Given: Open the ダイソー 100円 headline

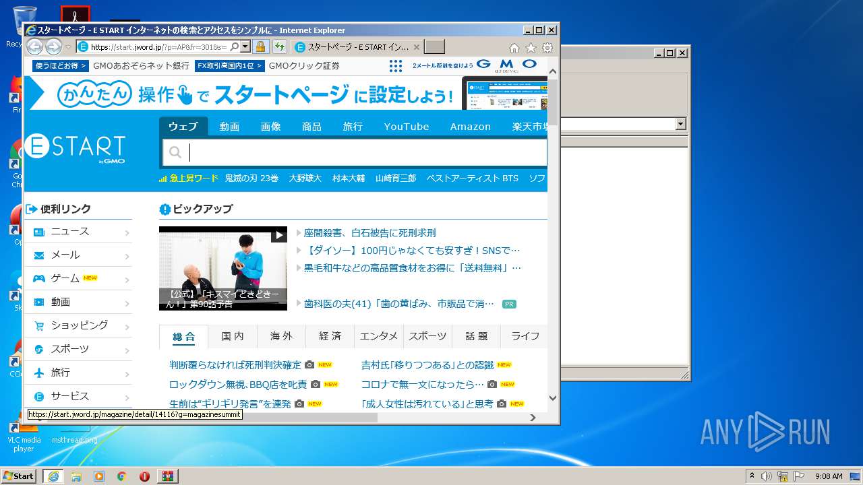Looking at the screenshot, I should pos(412,251).
